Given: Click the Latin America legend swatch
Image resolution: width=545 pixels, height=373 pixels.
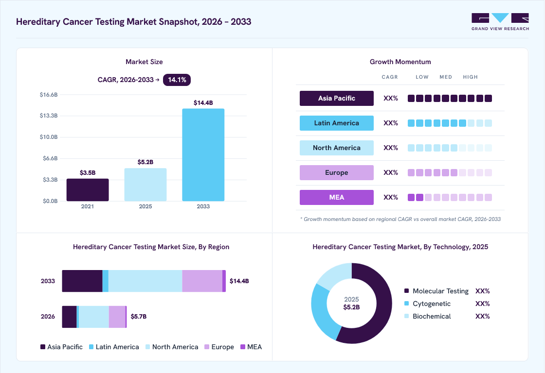Looking at the screenshot, I should tap(91, 347).
